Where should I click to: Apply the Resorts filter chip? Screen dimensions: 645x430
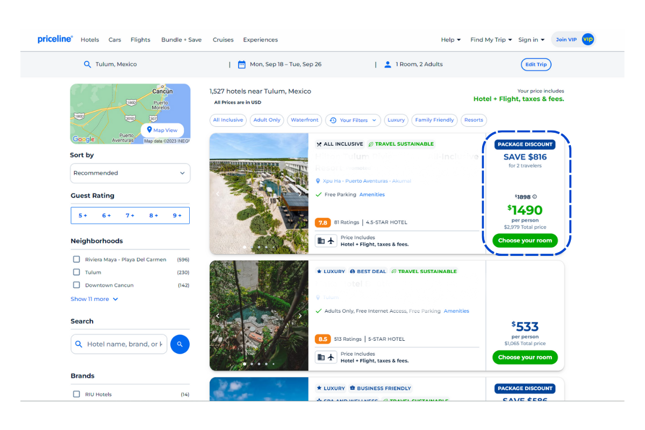(x=474, y=120)
